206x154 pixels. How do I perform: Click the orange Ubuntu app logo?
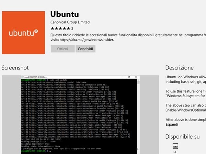[23, 33]
